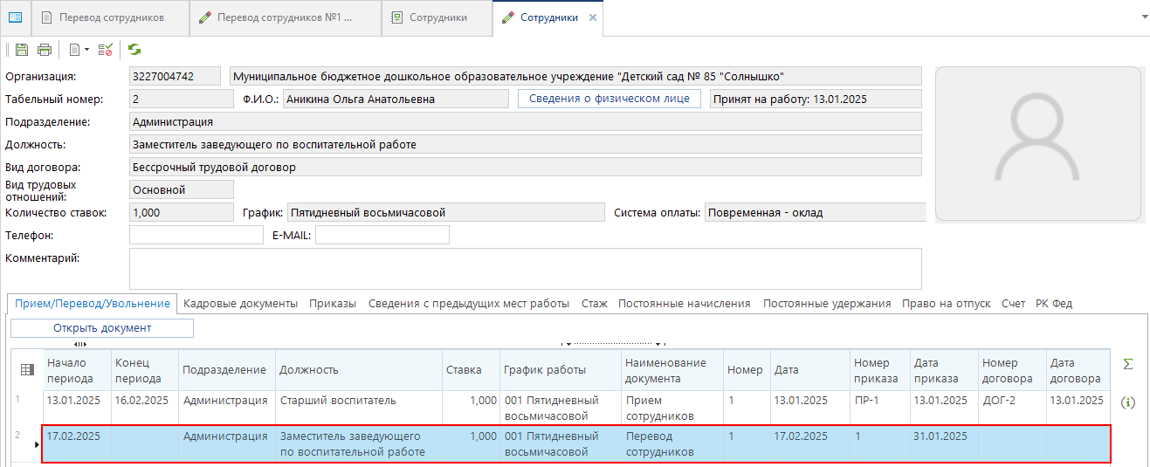Click the Refresh green arrows icon
Viewport: 1150px width, 467px height.
click(134, 50)
